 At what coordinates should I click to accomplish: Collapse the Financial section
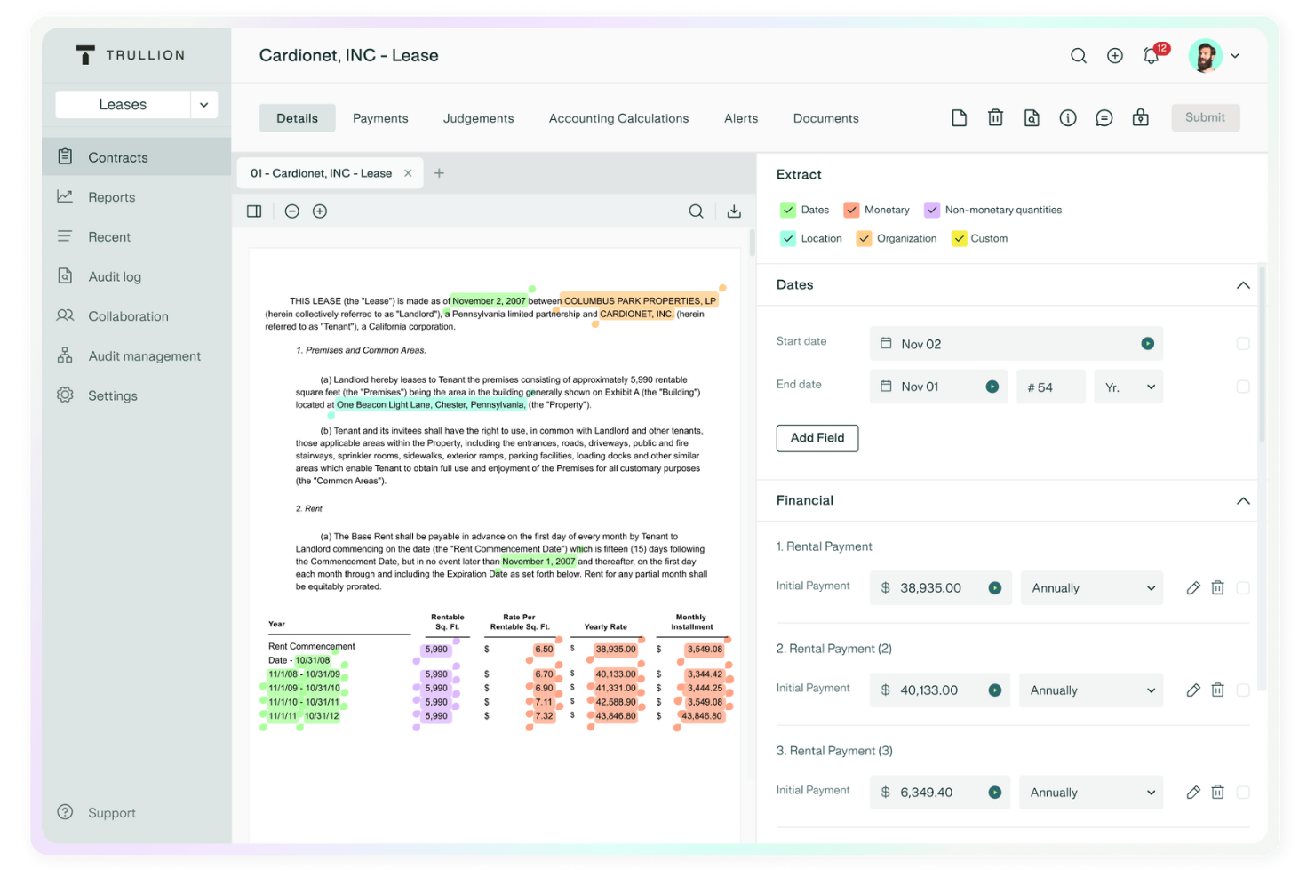click(1243, 501)
